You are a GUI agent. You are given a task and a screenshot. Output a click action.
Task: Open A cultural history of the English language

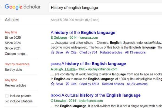pos(101,95)
